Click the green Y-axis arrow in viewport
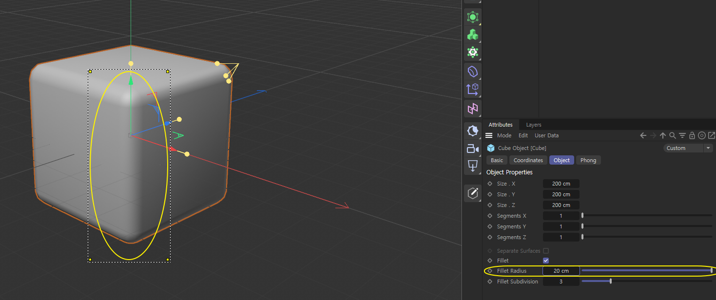716x300 pixels. pos(131,80)
